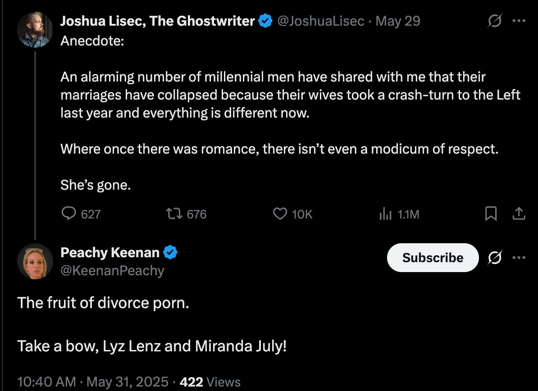Screen dimensions: 538x391
Task: Click the Peachy Keenan display name
Action: [x=110, y=252]
